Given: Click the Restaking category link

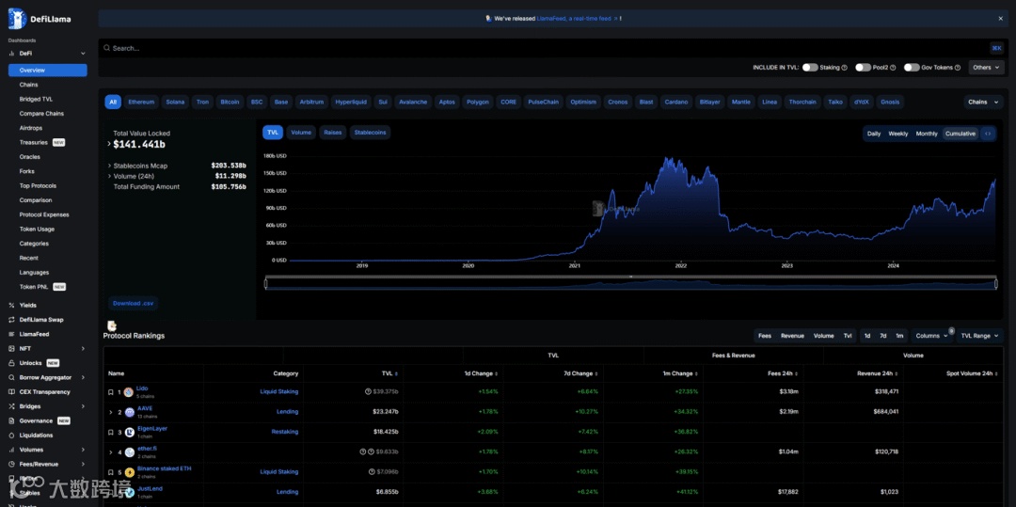Looking at the screenshot, I should (285, 432).
